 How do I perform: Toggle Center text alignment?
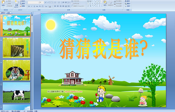[x=58, y=6]
